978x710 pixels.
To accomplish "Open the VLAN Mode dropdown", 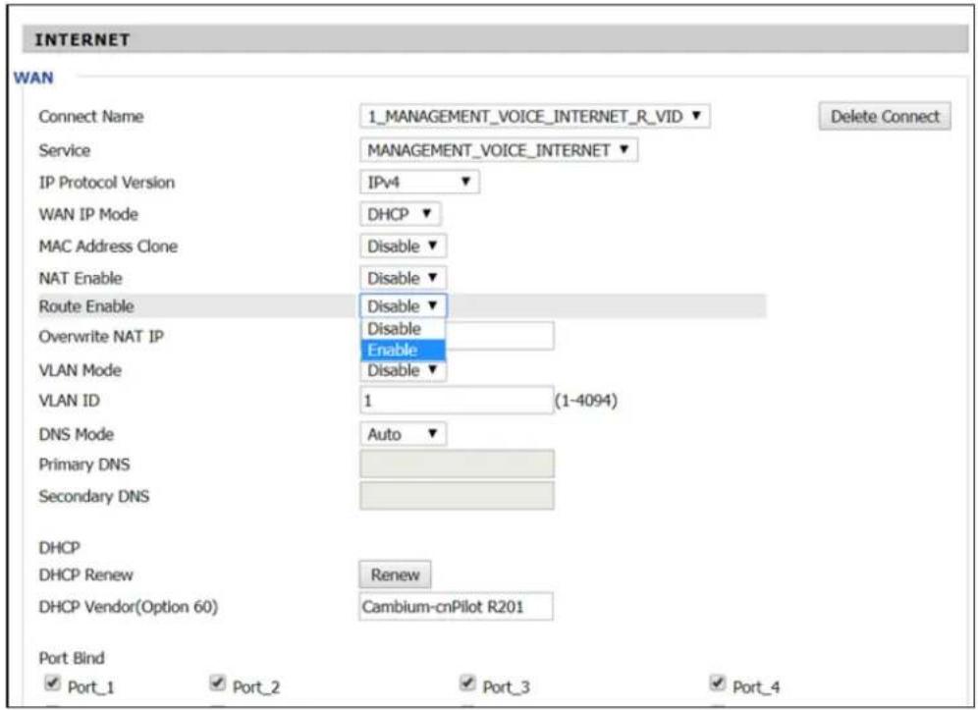I will click(403, 370).
